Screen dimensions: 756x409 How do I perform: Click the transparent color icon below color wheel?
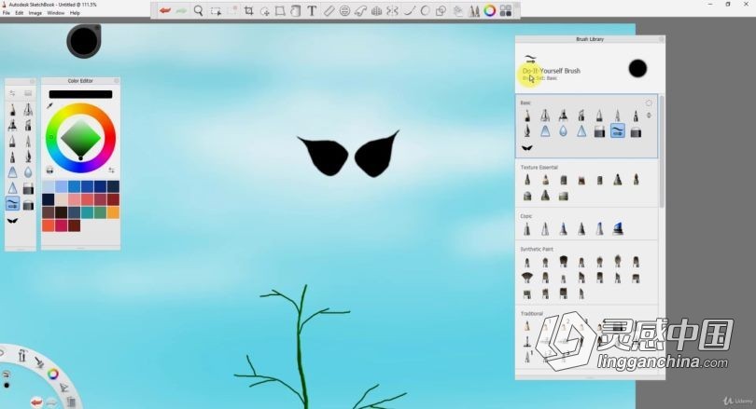49,170
